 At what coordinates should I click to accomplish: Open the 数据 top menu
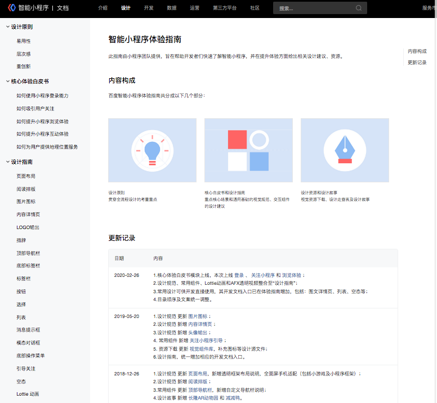(172, 8)
